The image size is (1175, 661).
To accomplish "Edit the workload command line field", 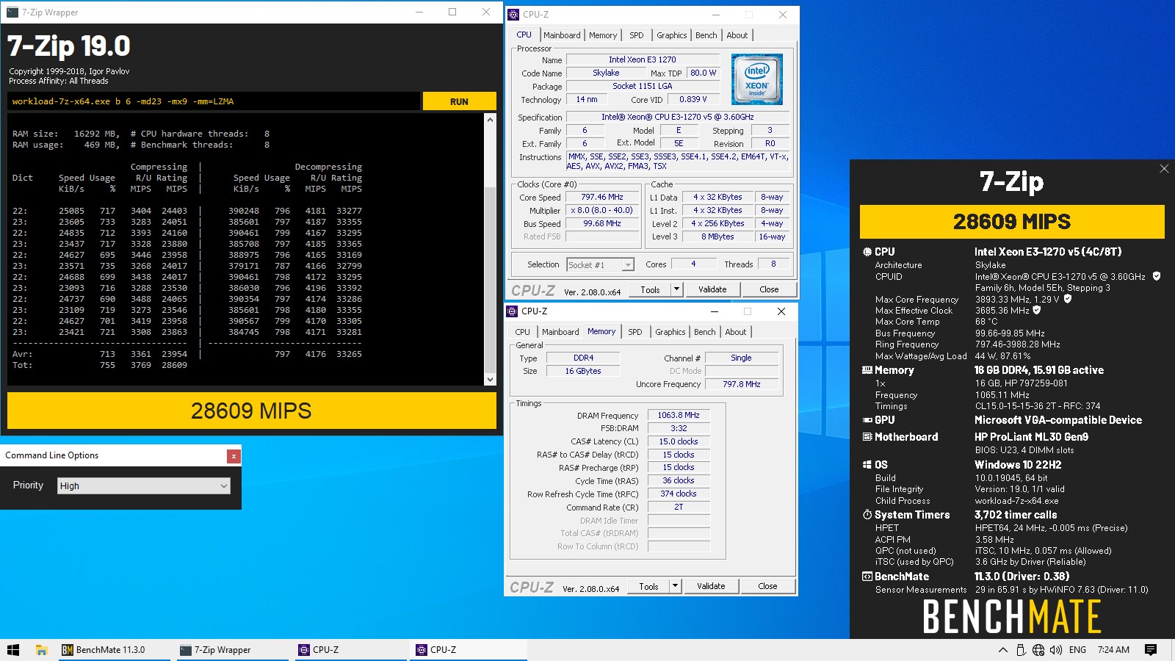I will pos(214,101).
